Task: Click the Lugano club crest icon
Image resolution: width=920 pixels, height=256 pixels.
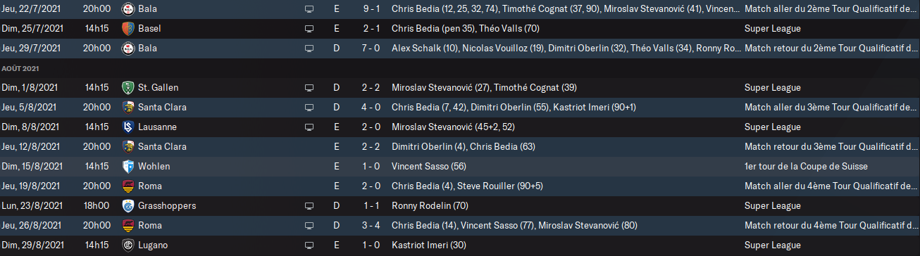Action: (128, 245)
